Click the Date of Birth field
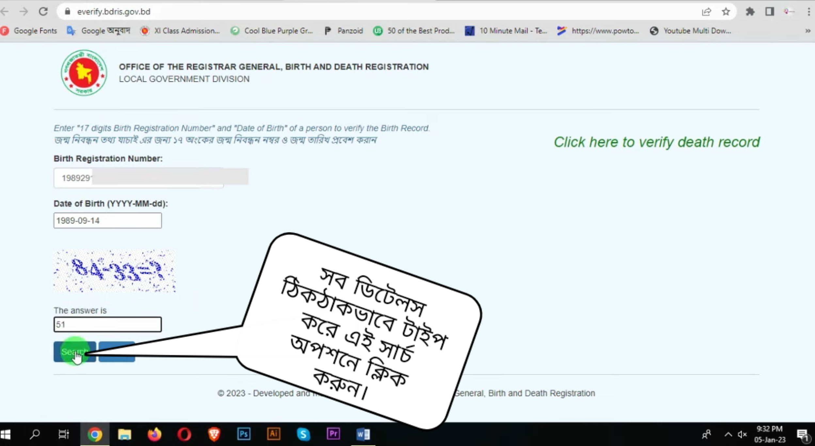This screenshot has height=446, width=815. tap(107, 220)
